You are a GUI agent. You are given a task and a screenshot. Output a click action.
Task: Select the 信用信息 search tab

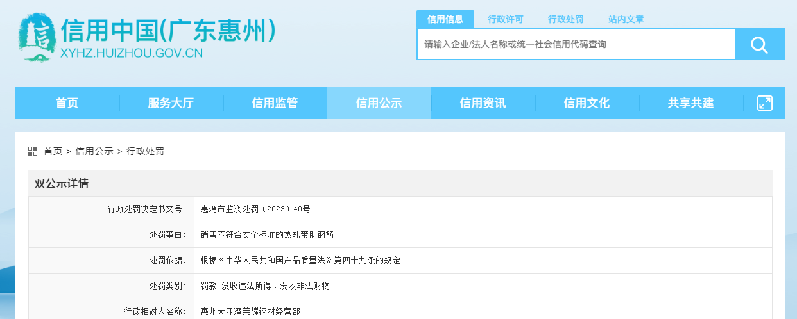(445, 19)
